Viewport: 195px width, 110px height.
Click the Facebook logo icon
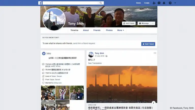point(40,3)
